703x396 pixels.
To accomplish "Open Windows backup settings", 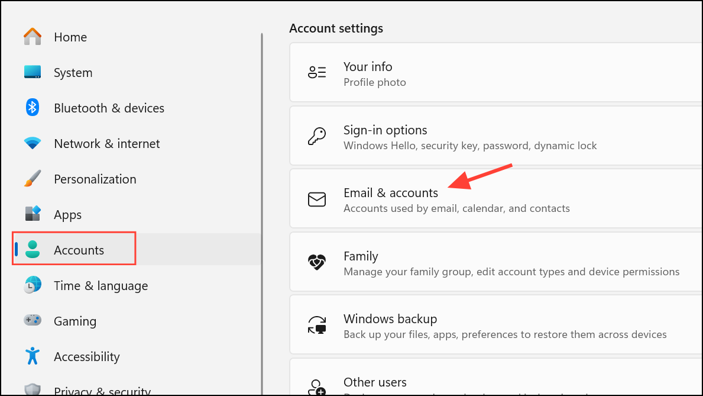I will point(496,324).
